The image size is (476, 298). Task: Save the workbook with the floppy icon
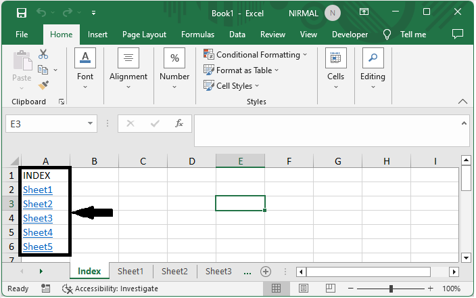(22, 13)
